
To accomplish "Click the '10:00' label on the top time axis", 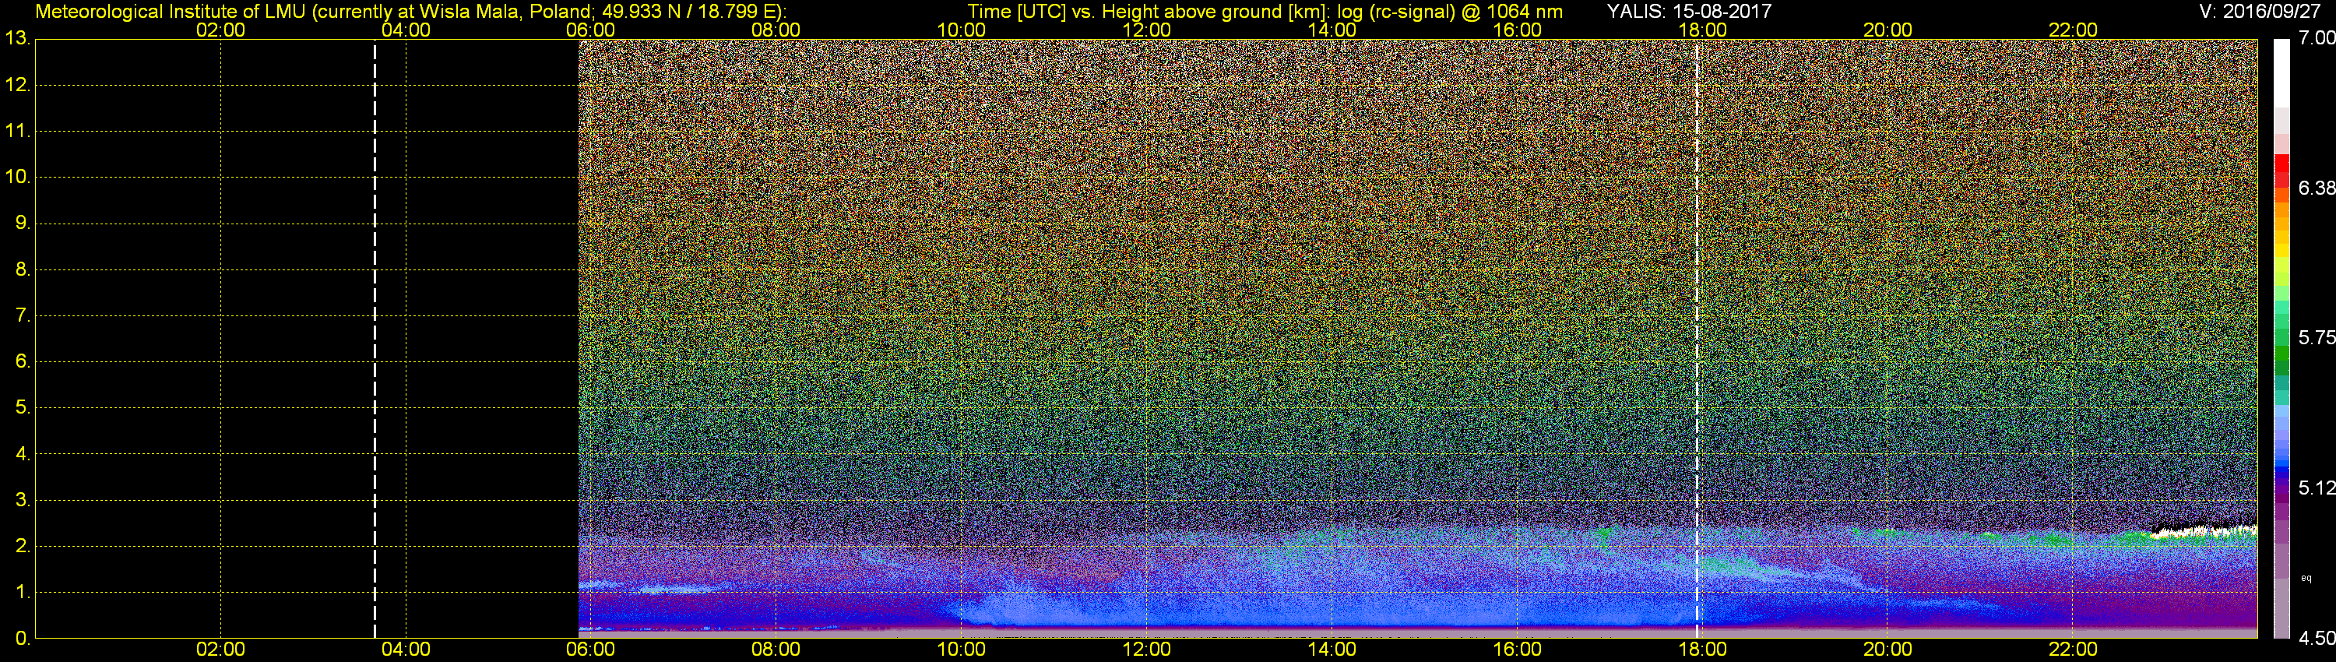I will 961,30.
